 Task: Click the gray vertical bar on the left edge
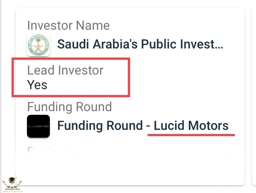pos(0,96)
